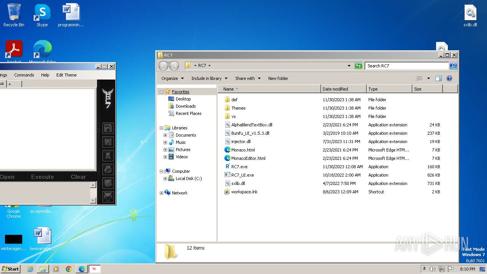Select the Bunifu_UI_v1.5.3.dll file
Screen dimensions: 487x274
(x=250, y=133)
